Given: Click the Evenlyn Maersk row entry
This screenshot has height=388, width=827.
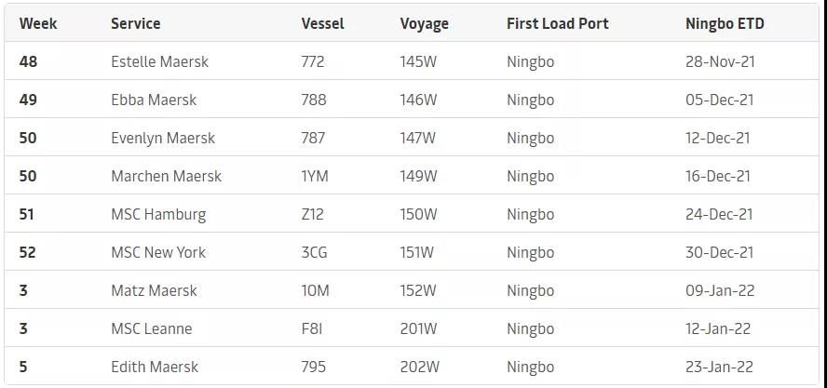Looking at the screenshot, I should tap(163, 138).
